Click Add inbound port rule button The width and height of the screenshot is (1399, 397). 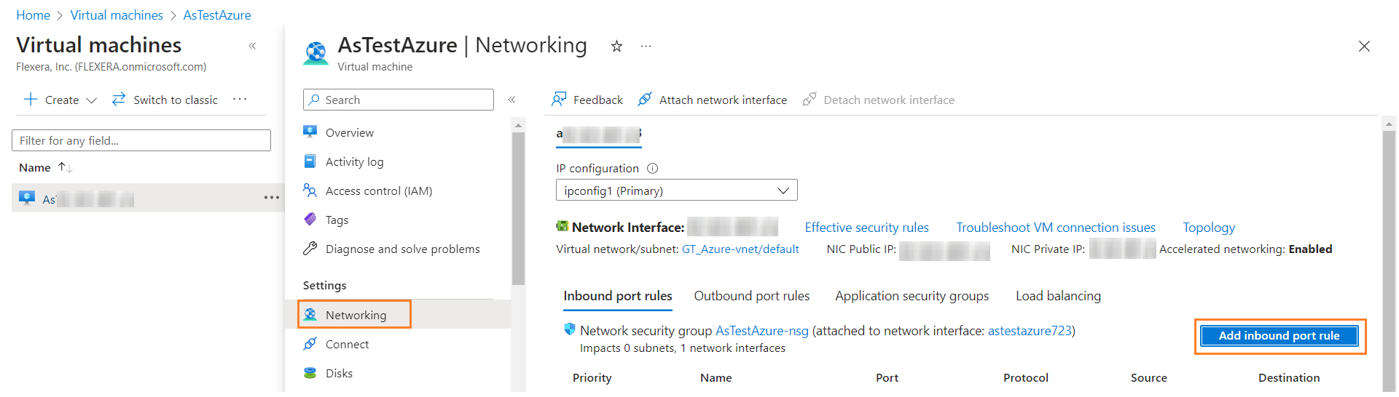tap(1279, 336)
